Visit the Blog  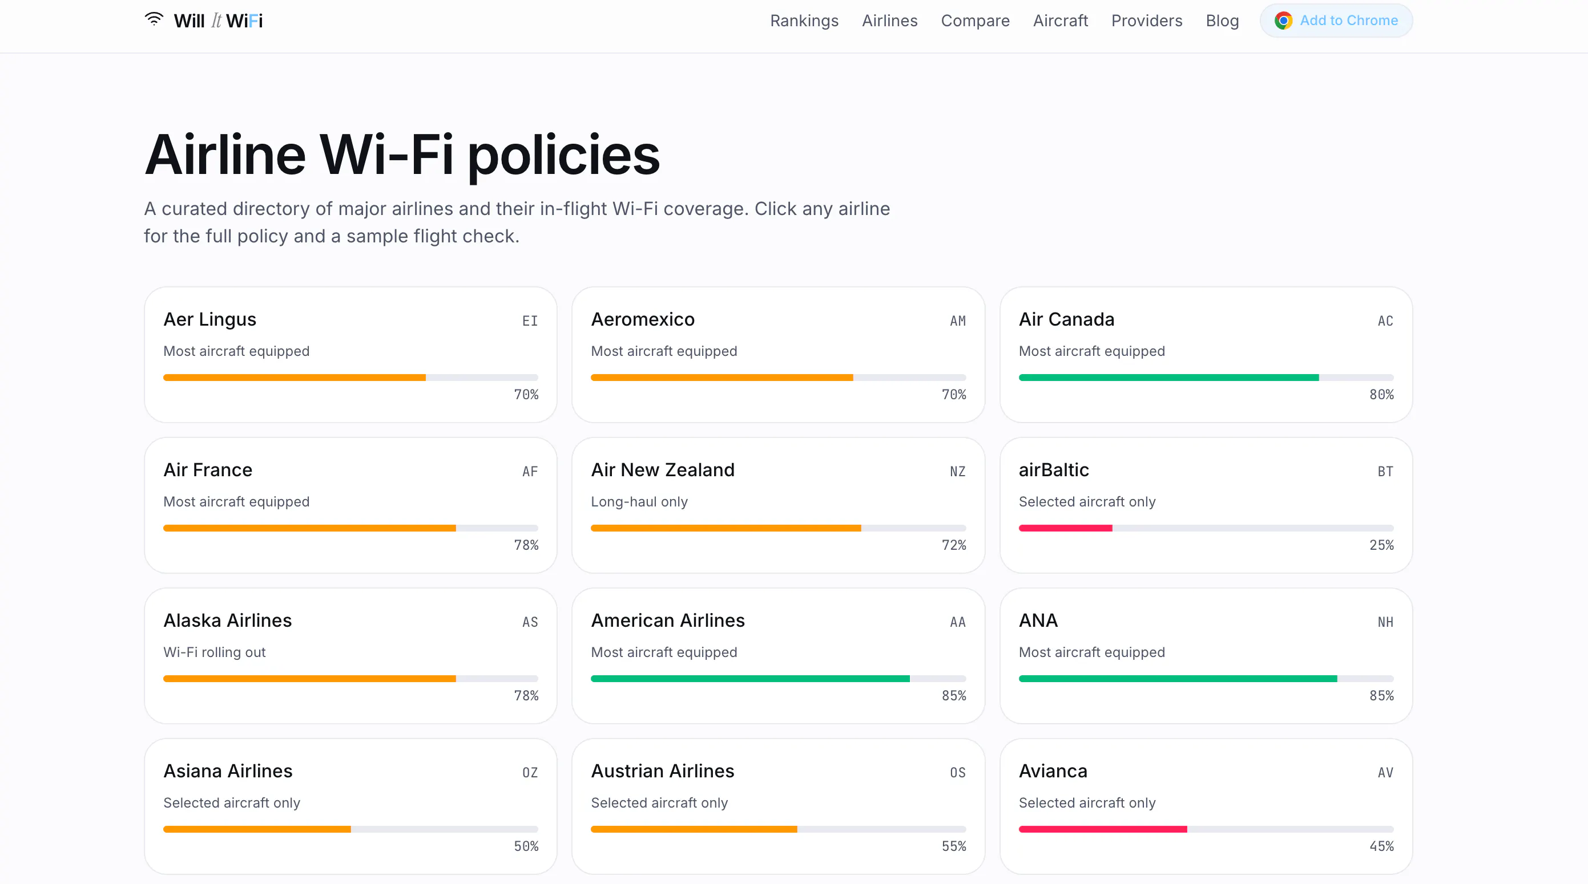(1222, 21)
